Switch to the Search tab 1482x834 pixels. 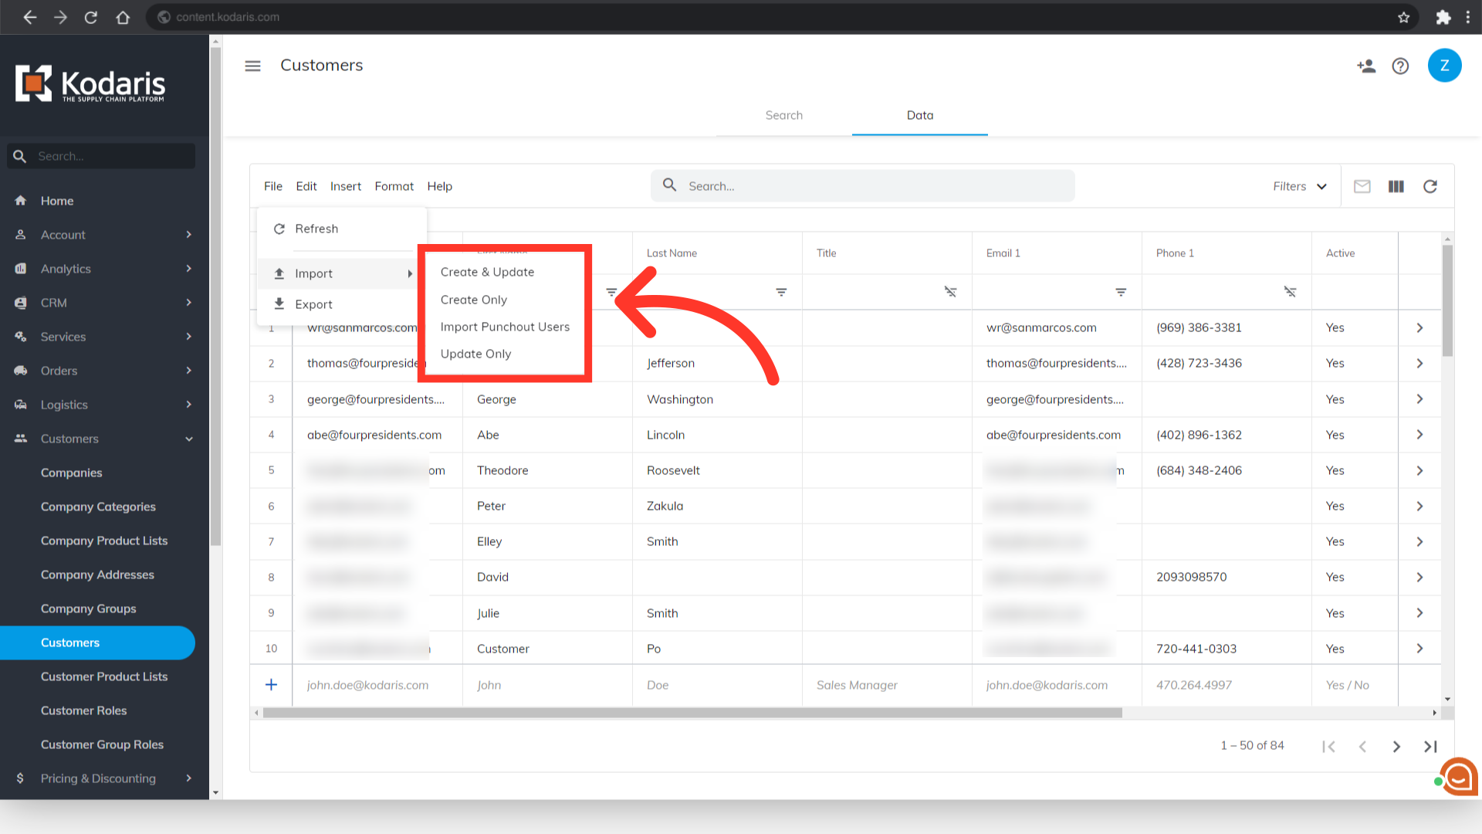coord(783,115)
